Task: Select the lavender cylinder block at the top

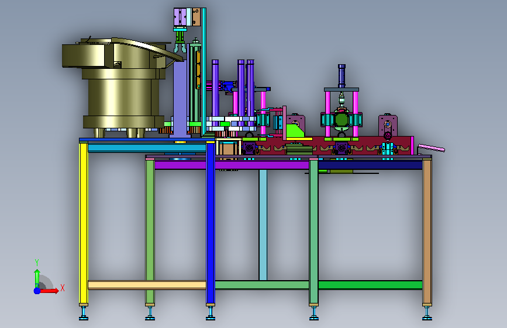Action: [x=180, y=17]
